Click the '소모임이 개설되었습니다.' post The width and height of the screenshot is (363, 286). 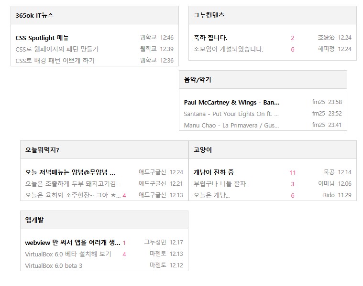pos(228,49)
